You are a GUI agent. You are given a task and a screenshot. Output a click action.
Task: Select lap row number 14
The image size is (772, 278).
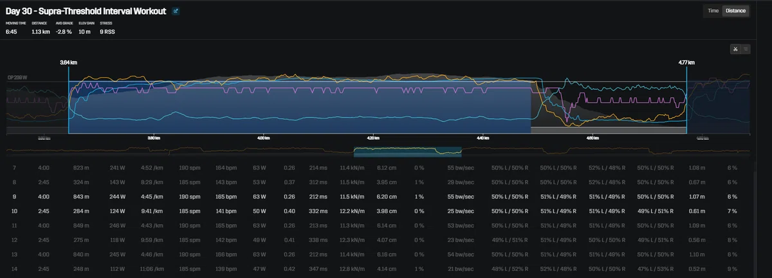pos(376,268)
